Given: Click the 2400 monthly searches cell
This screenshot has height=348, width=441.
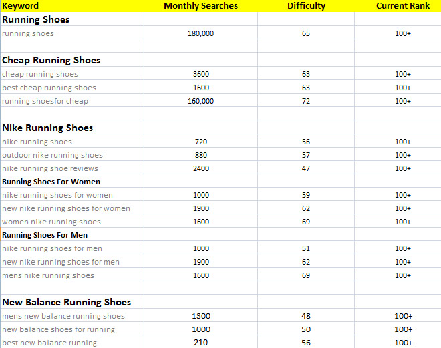Looking at the screenshot, I should click(x=200, y=168).
